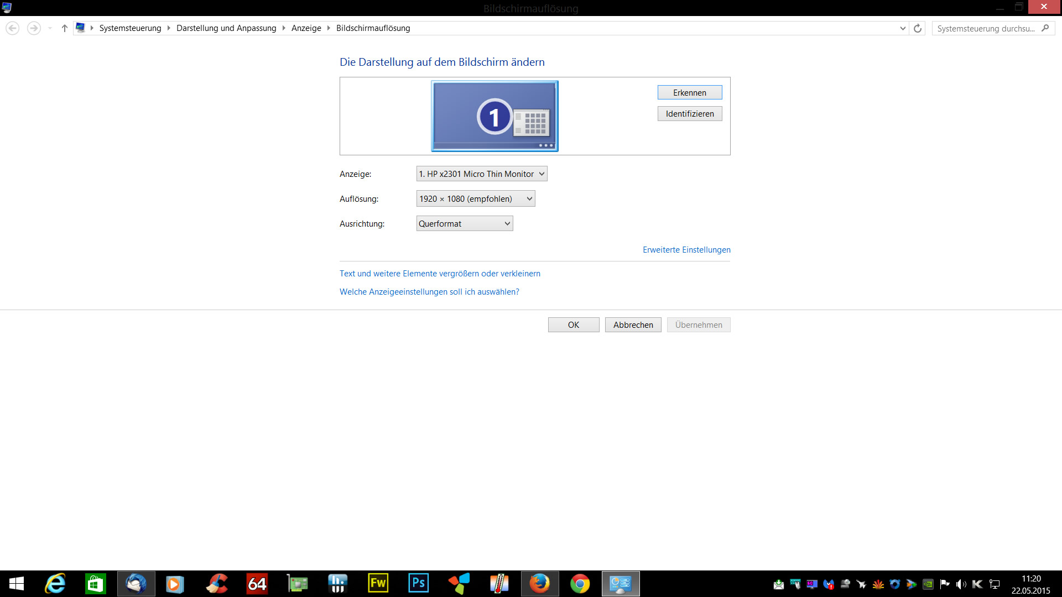
Task: Expand the Auflösung resolution dropdown
Action: pyautogui.click(x=475, y=198)
